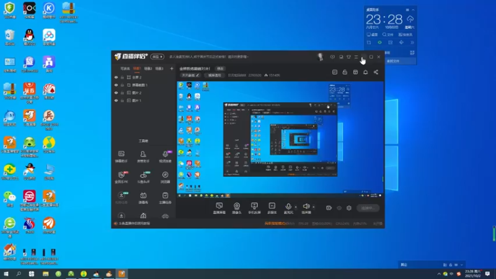Screen dimensions: 496x279
Task: Lock the 全屏 2 layer
Action: pyautogui.click(x=122, y=77)
